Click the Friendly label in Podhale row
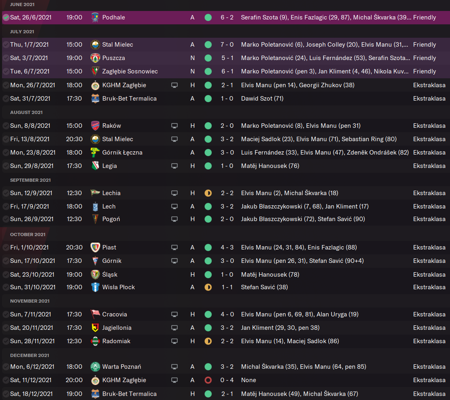Image resolution: width=450 pixels, height=400 pixels. tap(424, 17)
